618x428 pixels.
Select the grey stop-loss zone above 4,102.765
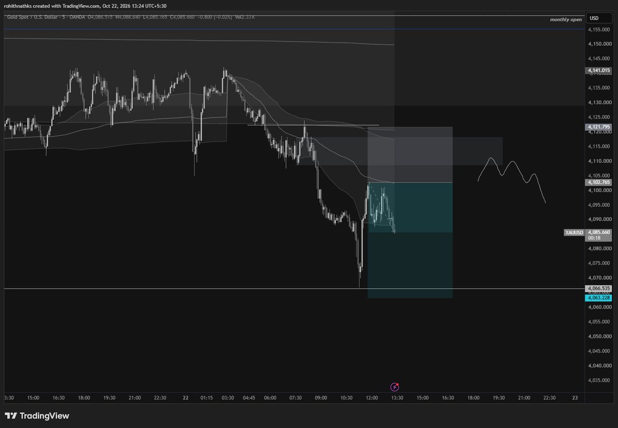[x=410, y=155]
